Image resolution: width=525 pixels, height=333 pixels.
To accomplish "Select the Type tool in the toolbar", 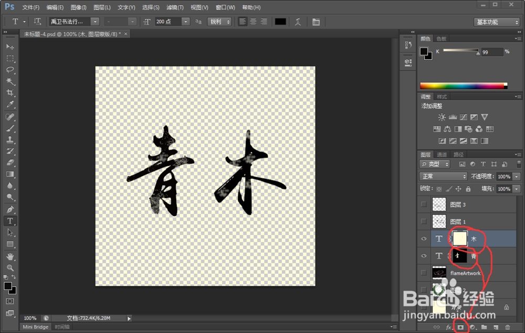I will pos(9,221).
